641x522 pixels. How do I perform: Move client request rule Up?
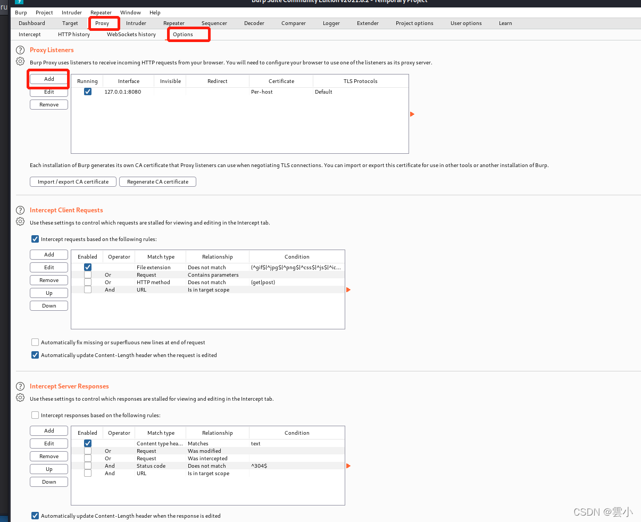49,293
